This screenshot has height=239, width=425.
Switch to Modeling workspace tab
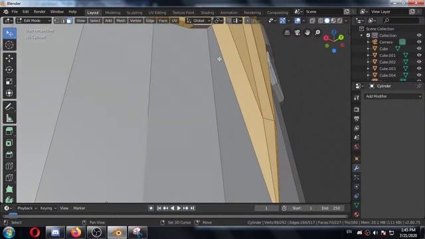coord(112,13)
